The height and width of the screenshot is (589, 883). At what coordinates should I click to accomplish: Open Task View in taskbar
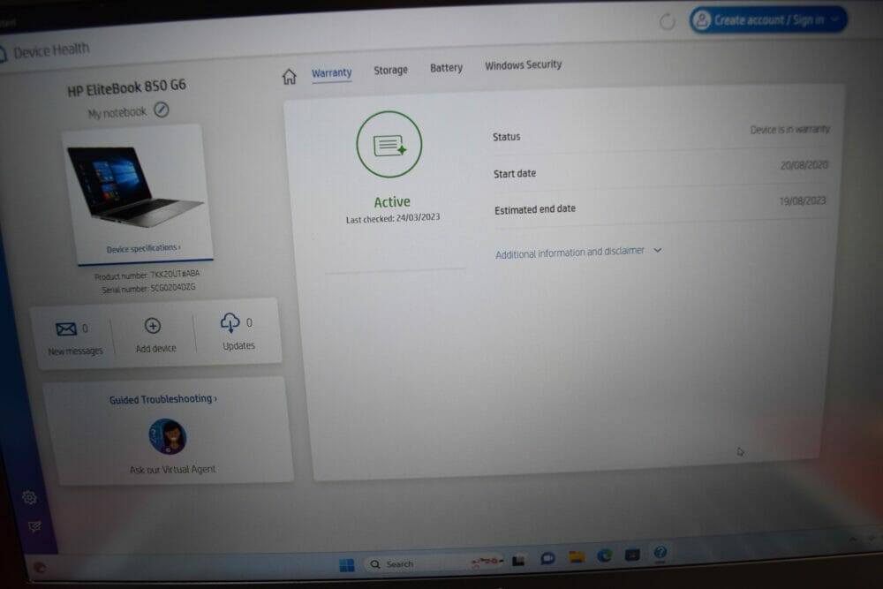pos(518,561)
